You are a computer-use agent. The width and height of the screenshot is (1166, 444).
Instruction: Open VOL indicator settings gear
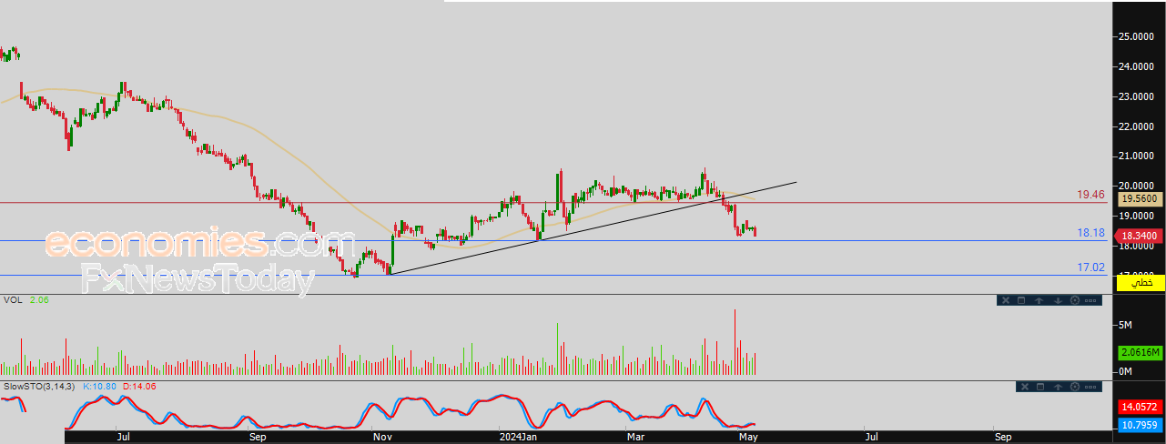pyautogui.click(x=1075, y=300)
